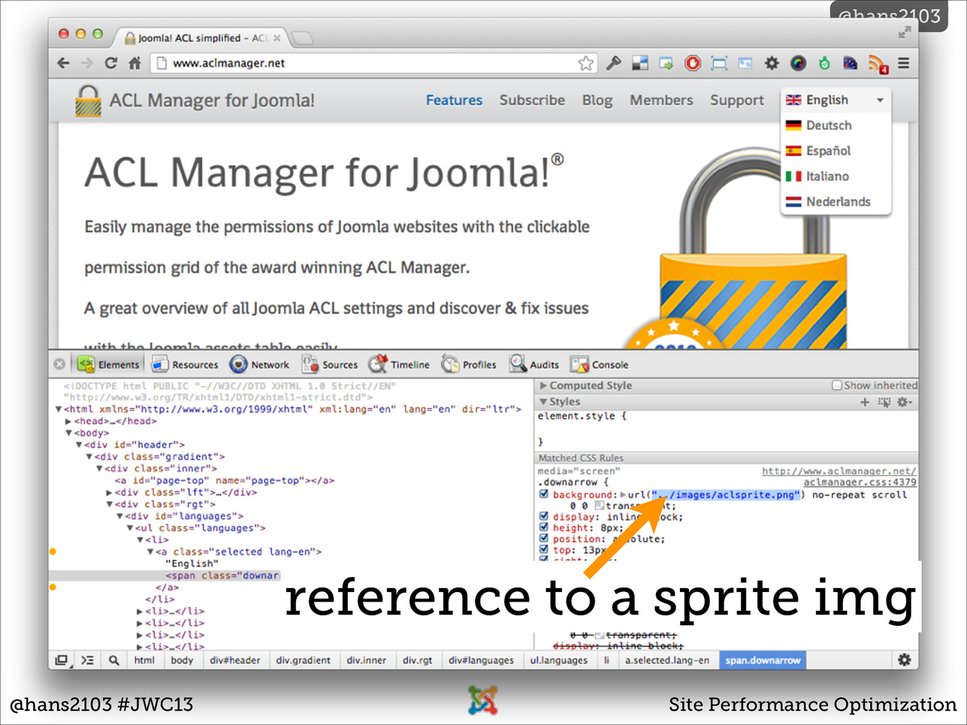Go to the Blog page
The image size is (967, 725).
pyautogui.click(x=597, y=100)
